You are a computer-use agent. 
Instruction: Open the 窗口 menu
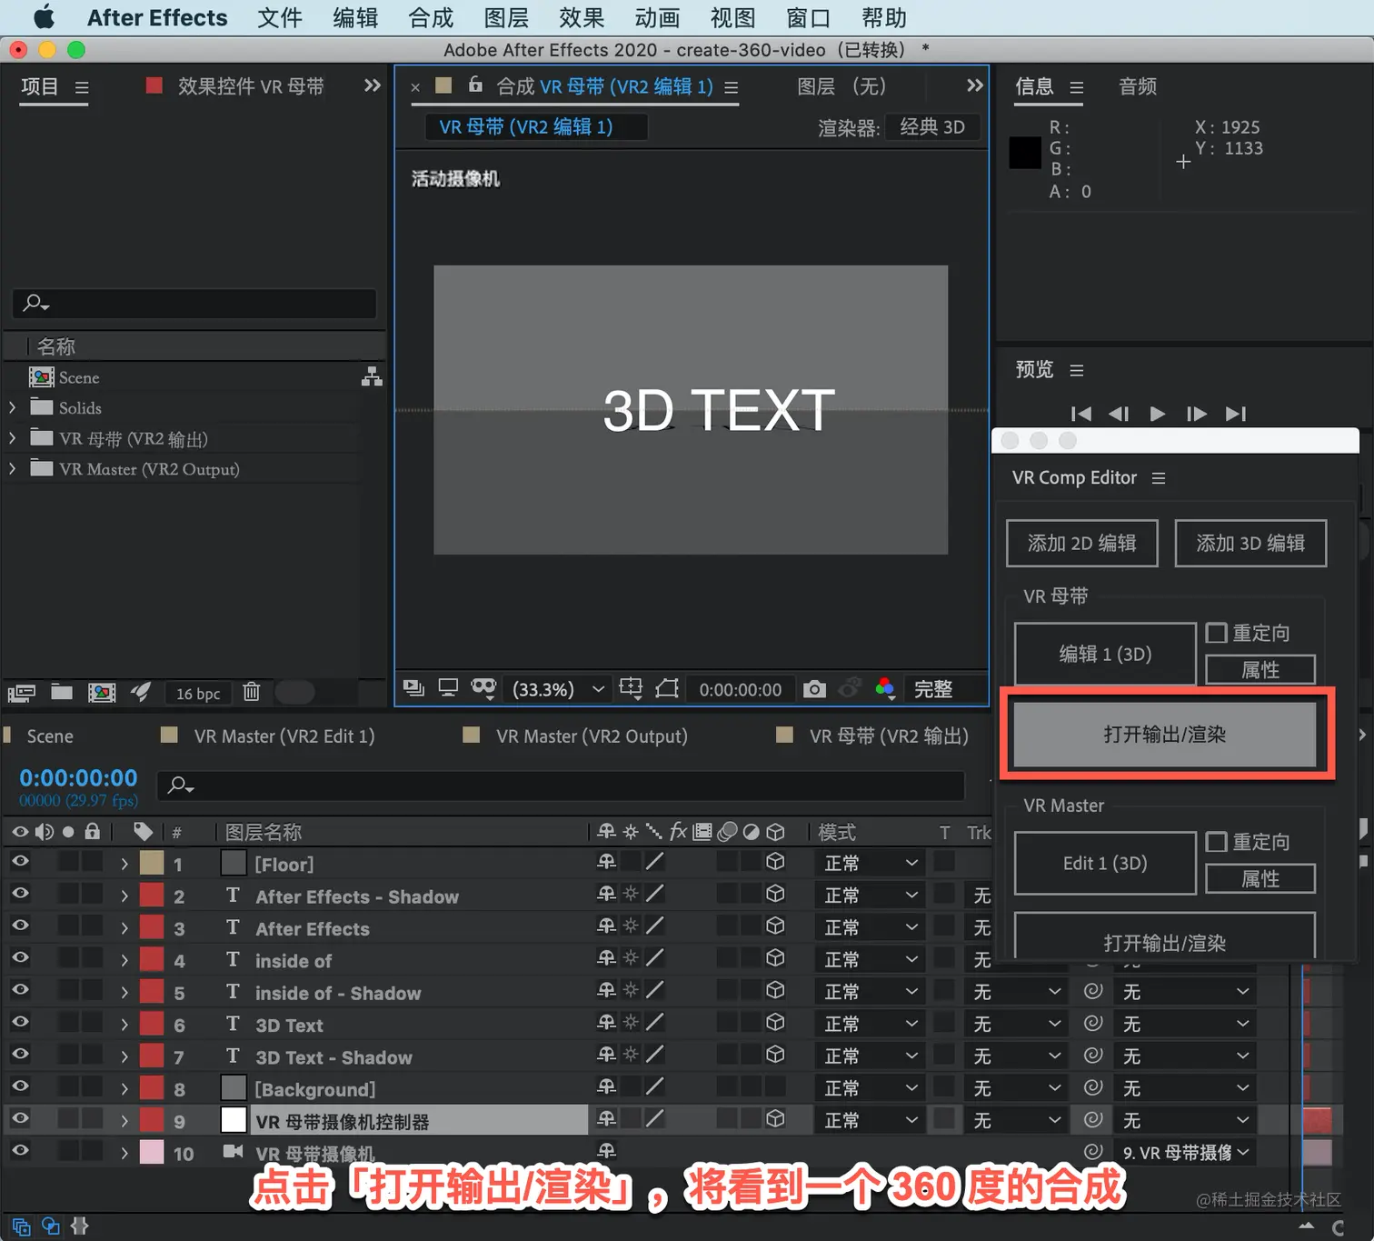click(808, 18)
